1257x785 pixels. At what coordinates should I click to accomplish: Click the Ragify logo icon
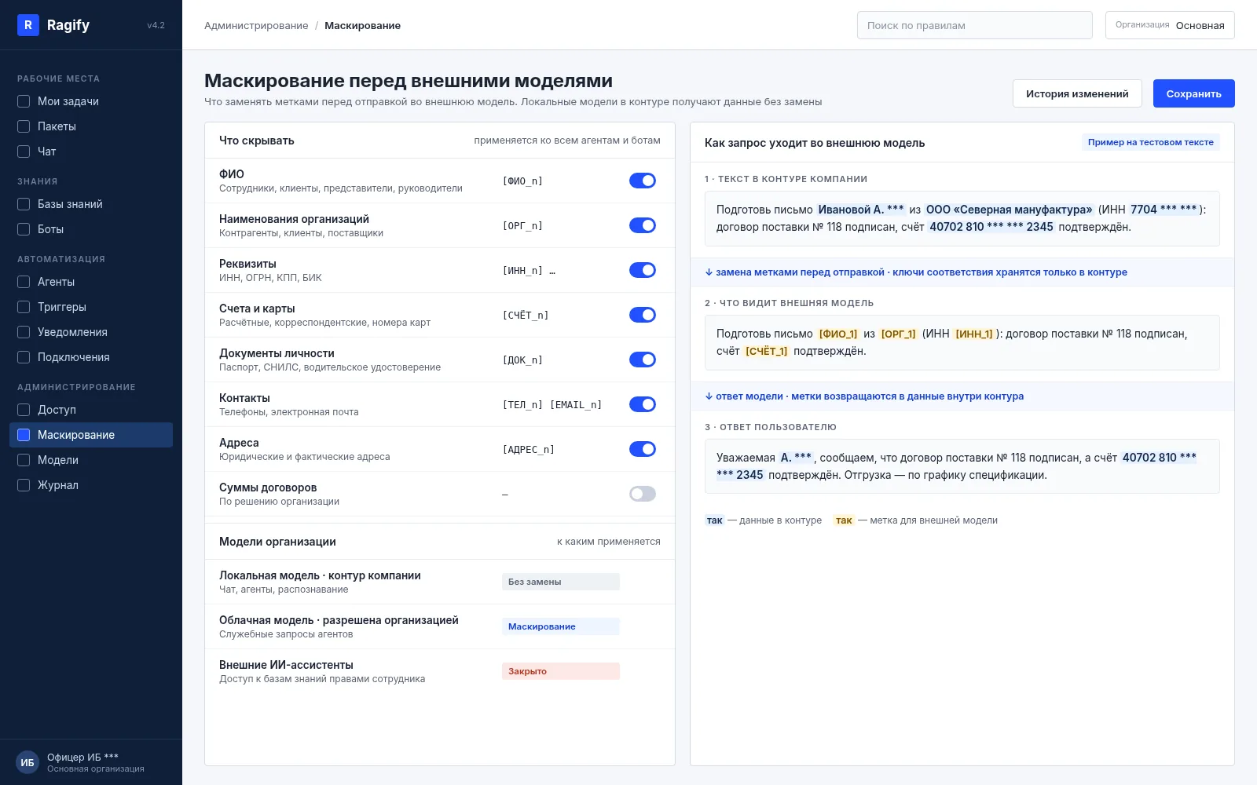[28, 25]
